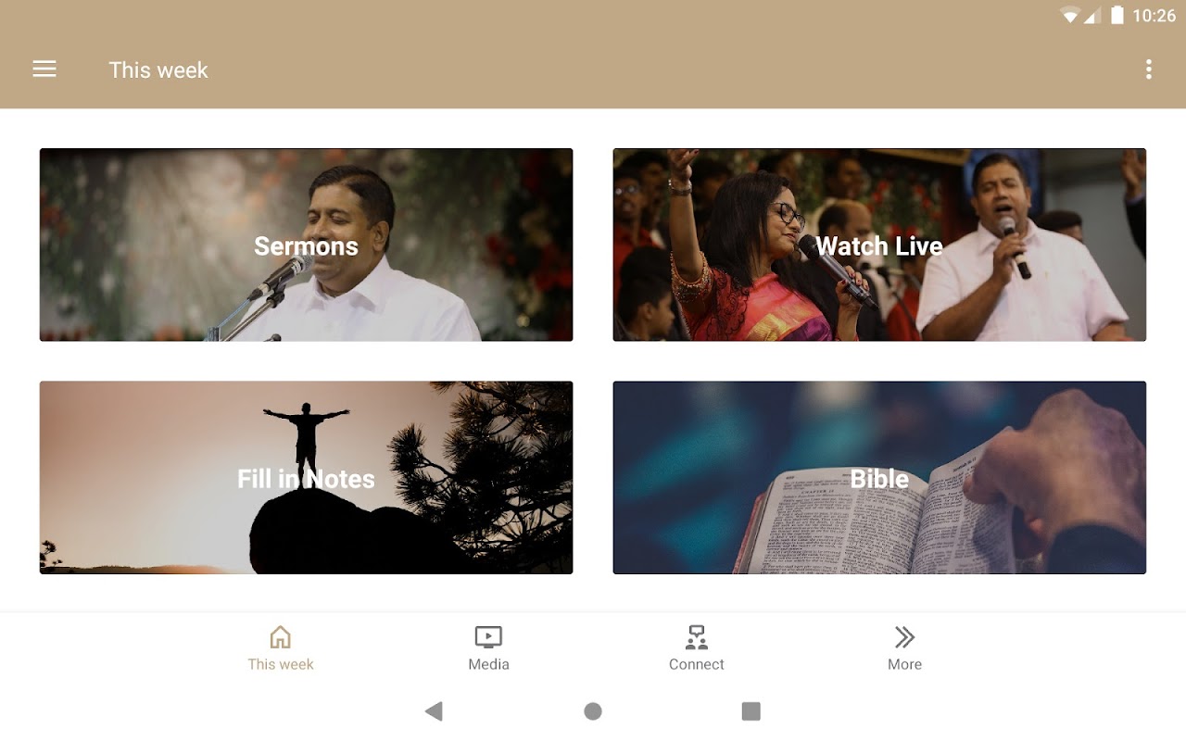The image size is (1186, 741).
Task: Open the Fill in Notes card
Action: click(306, 478)
